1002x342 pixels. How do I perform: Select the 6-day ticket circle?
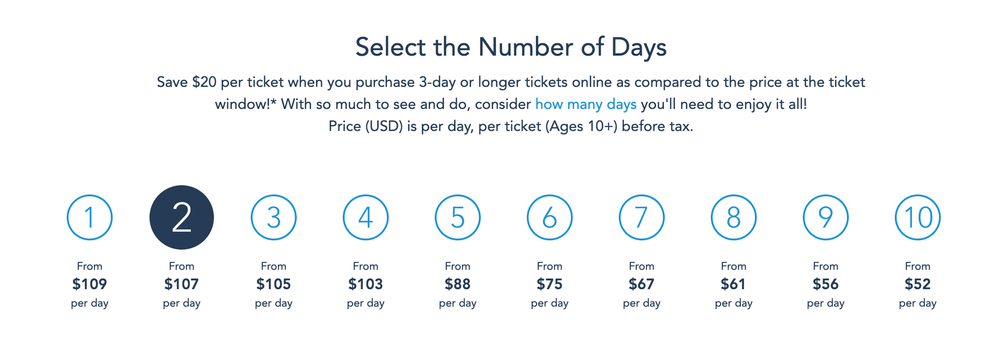point(549,218)
